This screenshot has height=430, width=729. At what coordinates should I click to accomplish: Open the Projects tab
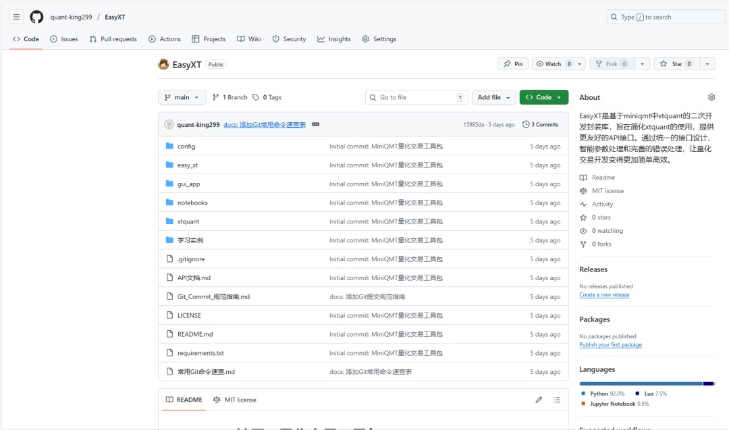click(209, 39)
